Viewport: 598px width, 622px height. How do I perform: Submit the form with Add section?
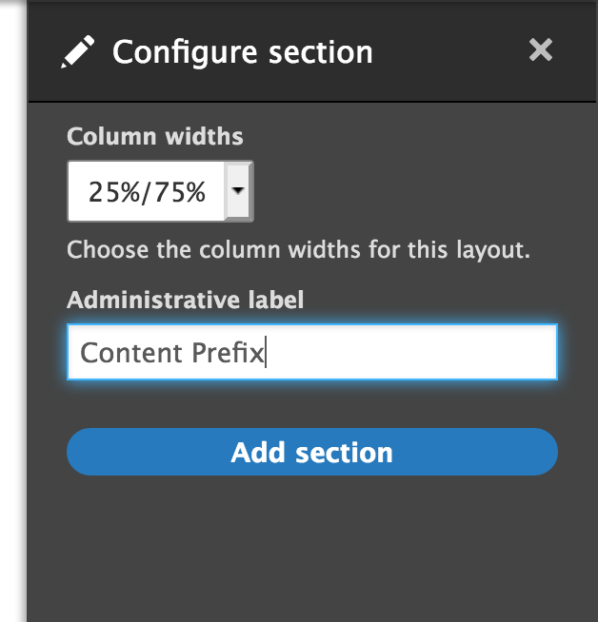(x=312, y=452)
